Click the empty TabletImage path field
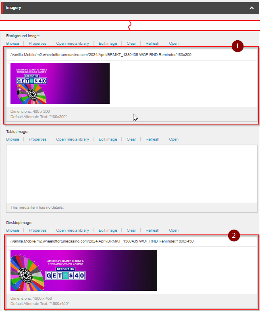Viewport: 260px width, 311px height. click(x=132, y=151)
